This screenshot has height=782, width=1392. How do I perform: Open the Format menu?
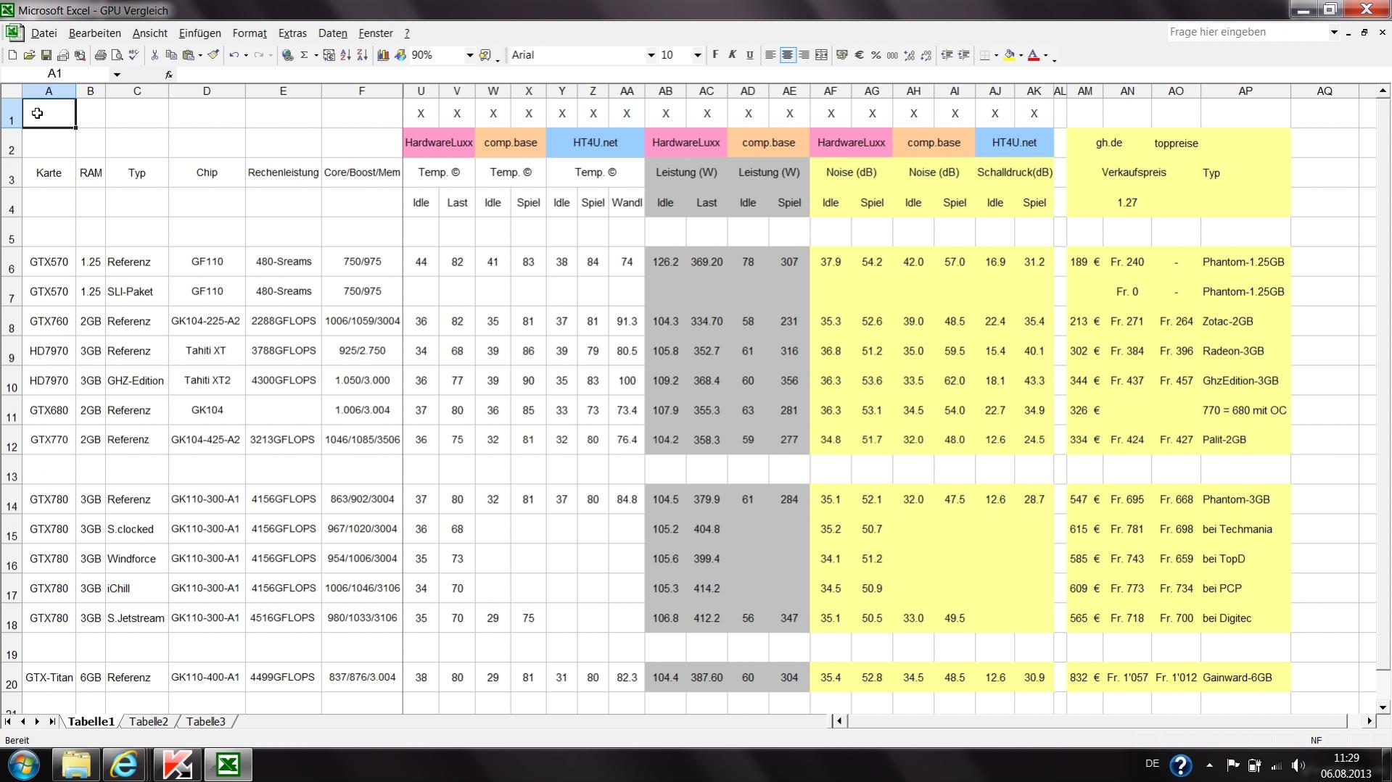point(250,33)
